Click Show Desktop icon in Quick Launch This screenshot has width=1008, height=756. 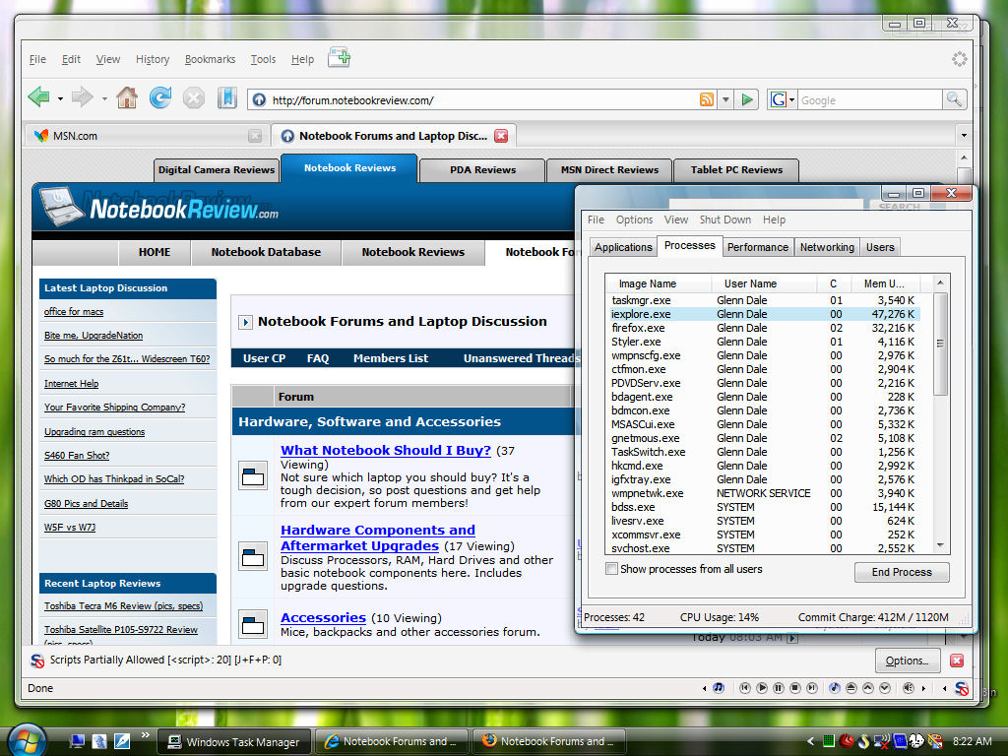77,741
